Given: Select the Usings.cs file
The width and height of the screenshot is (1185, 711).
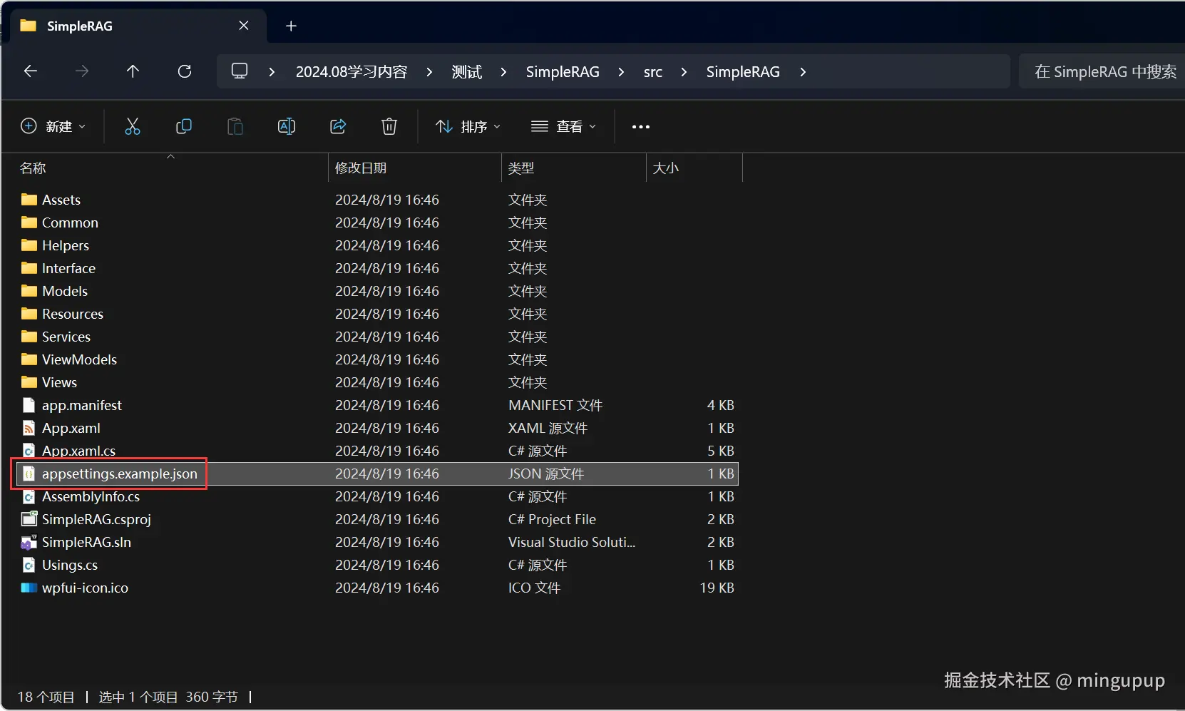Looking at the screenshot, I should pos(70,565).
